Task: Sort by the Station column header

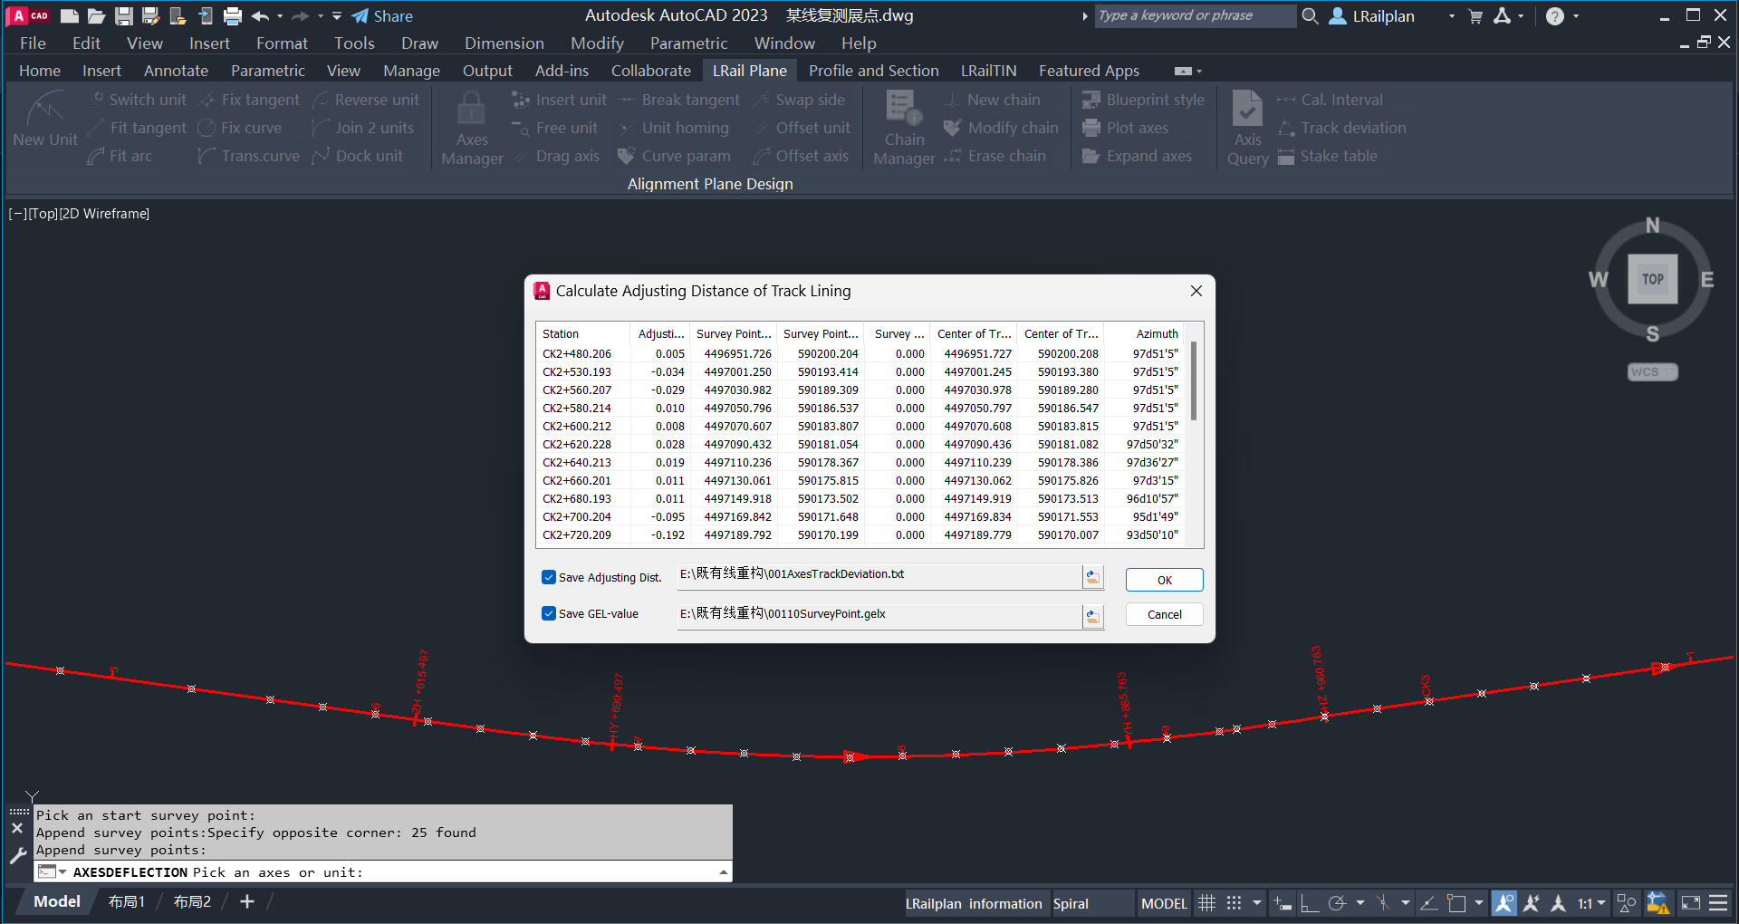Action: click(x=583, y=333)
